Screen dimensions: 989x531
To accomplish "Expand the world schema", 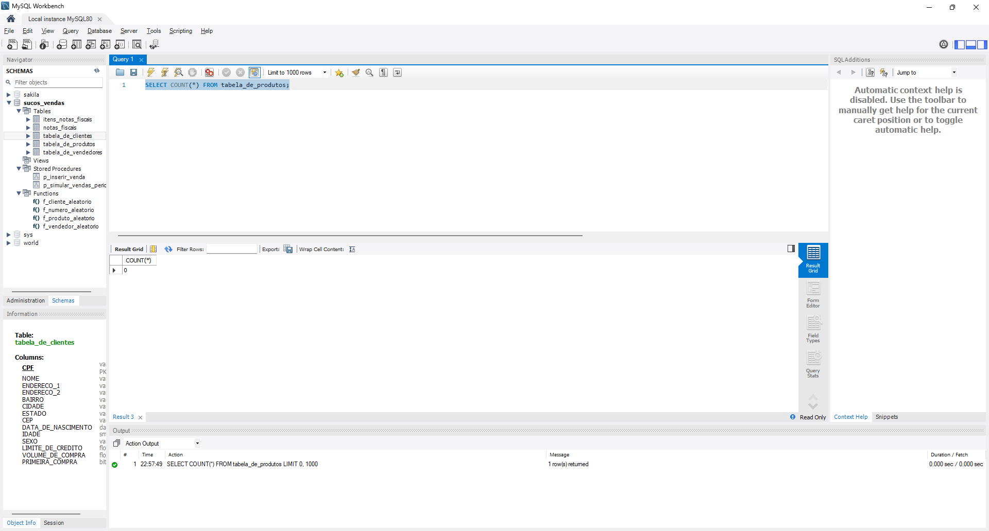I will [9, 243].
